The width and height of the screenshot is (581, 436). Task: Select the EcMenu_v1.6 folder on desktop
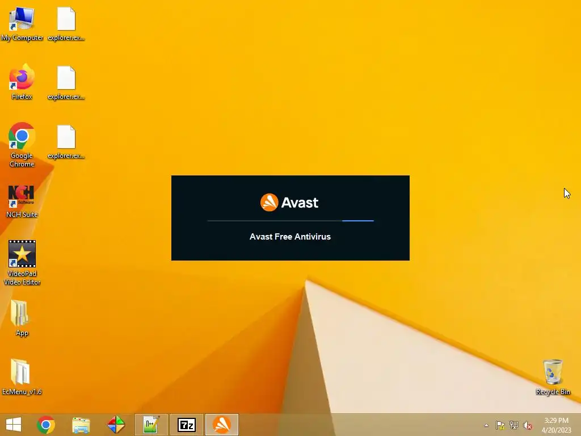[x=22, y=377]
